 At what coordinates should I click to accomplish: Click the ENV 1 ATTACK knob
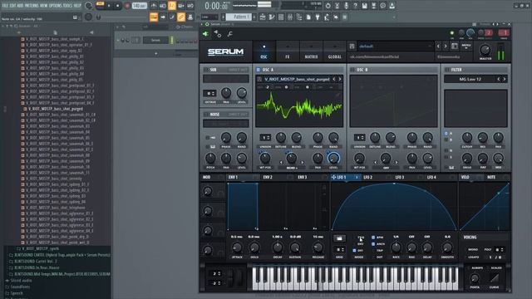click(237, 248)
